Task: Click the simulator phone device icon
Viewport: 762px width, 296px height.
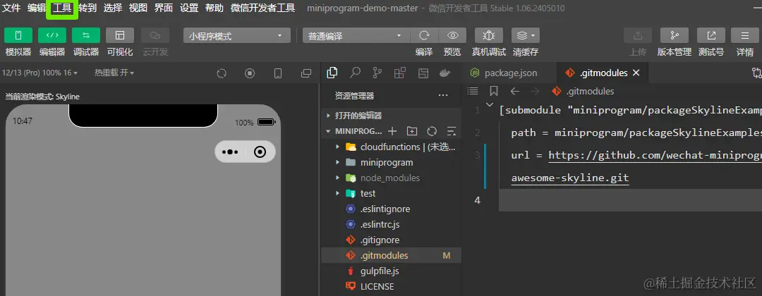Action: (278, 73)
